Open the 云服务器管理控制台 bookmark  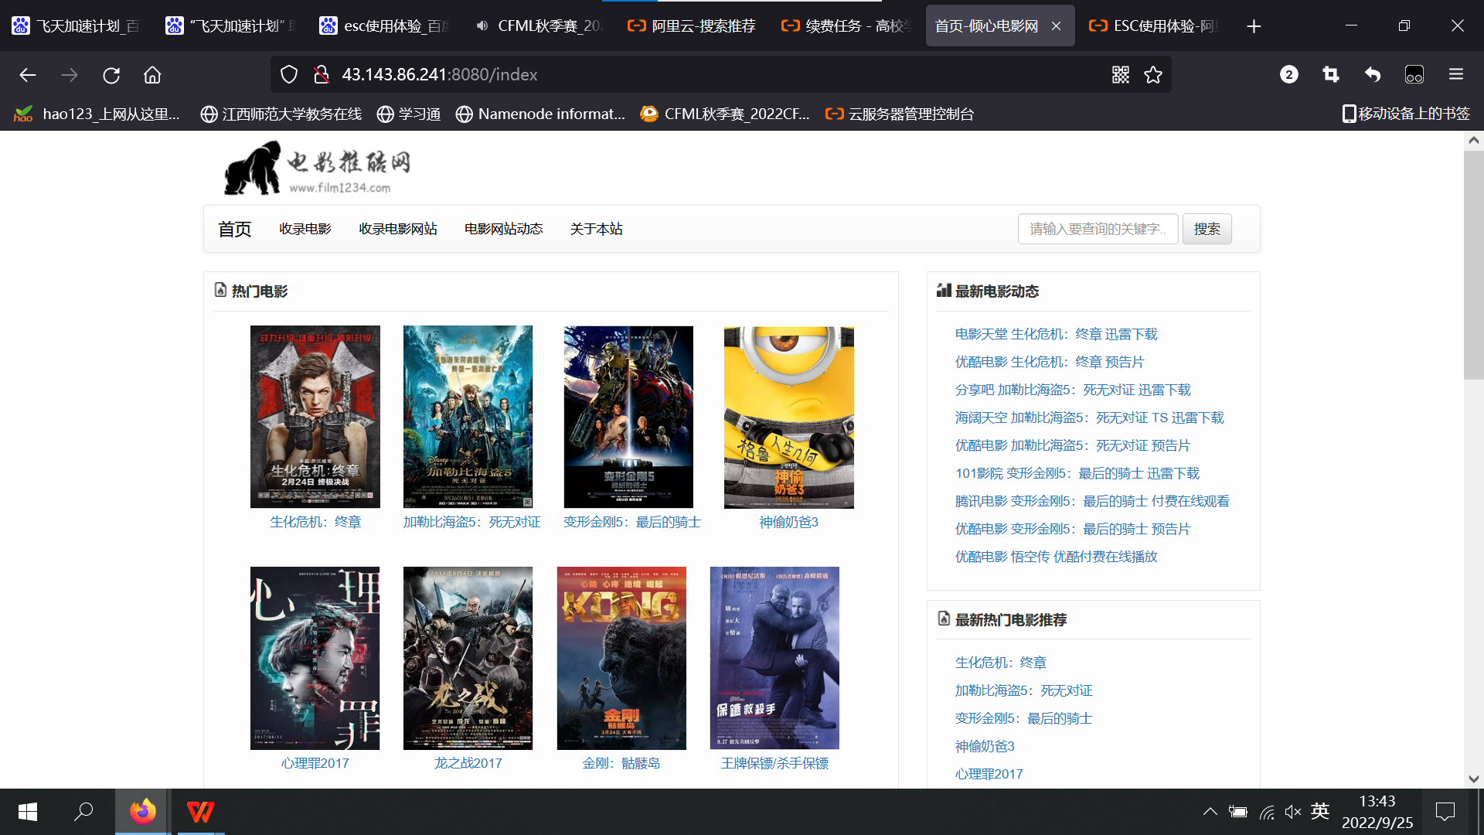coord(900,114)
